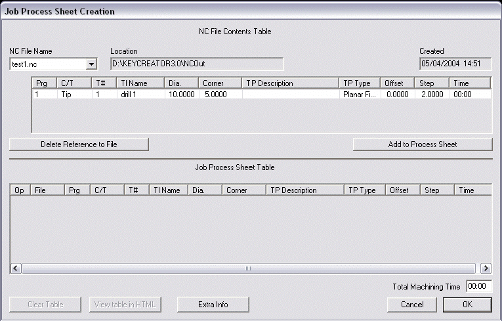Click the right scroll arrow of process table
This screenshot has width=502, height=321.
(486, 268)
